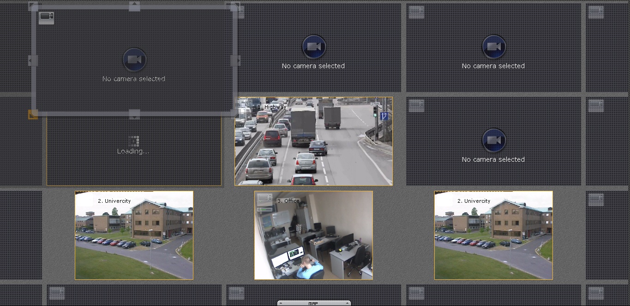The image size is (630, 306).
Task: Click the right edge handle of the dragged cell
Action: click(x=235, y=60)
